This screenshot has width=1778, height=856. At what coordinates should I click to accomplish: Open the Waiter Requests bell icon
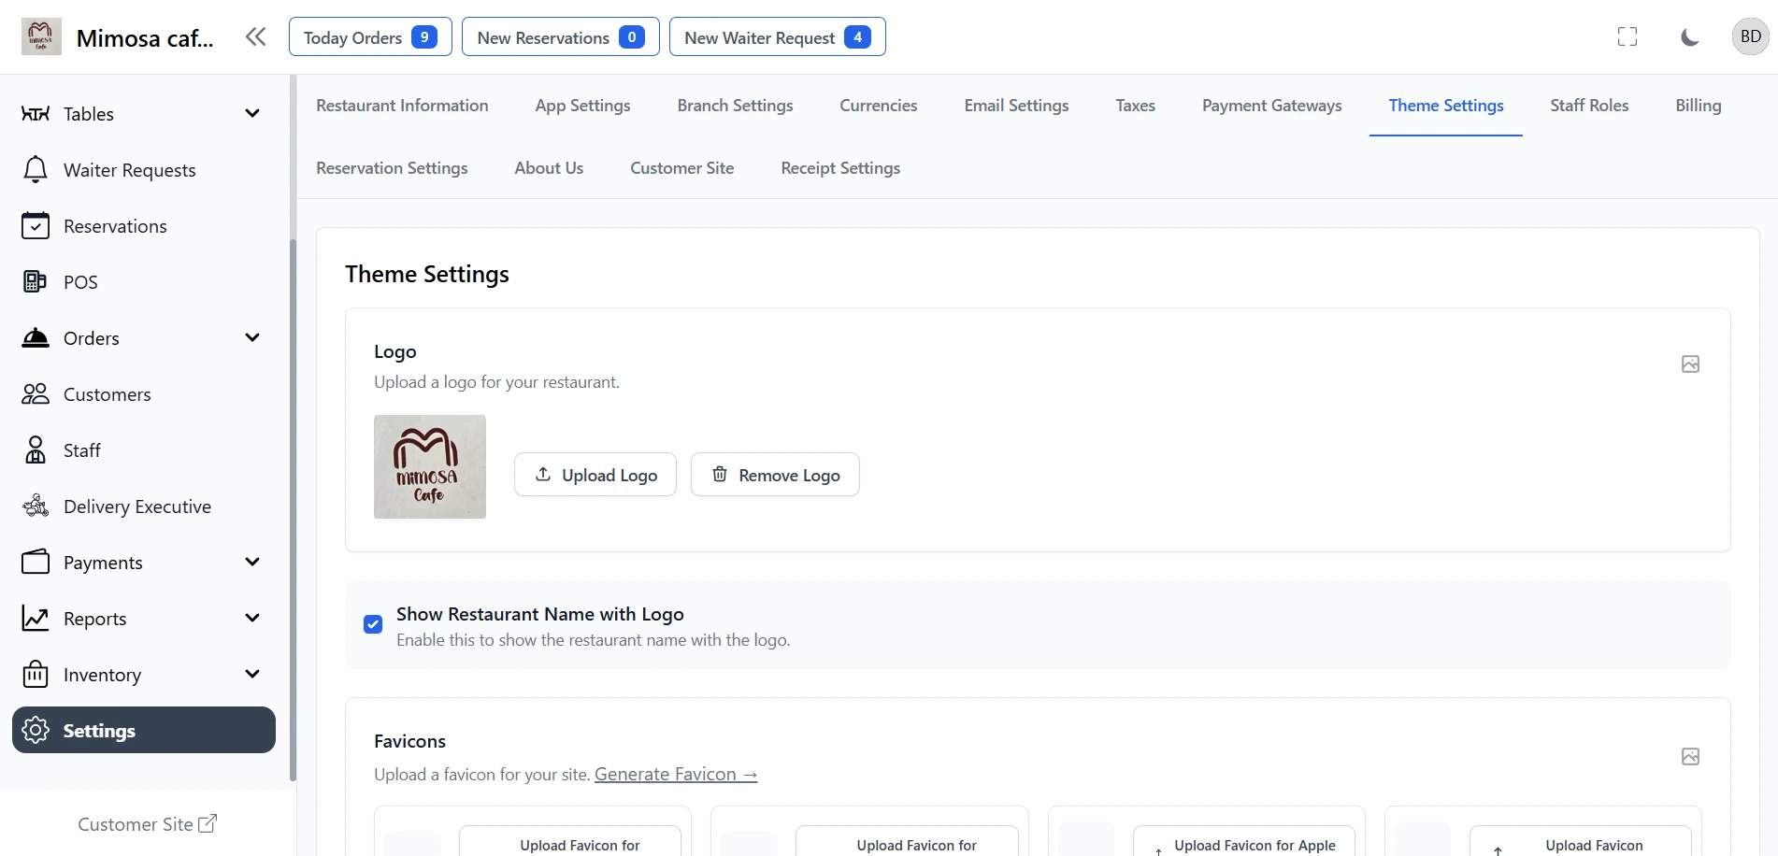[35, 169]
